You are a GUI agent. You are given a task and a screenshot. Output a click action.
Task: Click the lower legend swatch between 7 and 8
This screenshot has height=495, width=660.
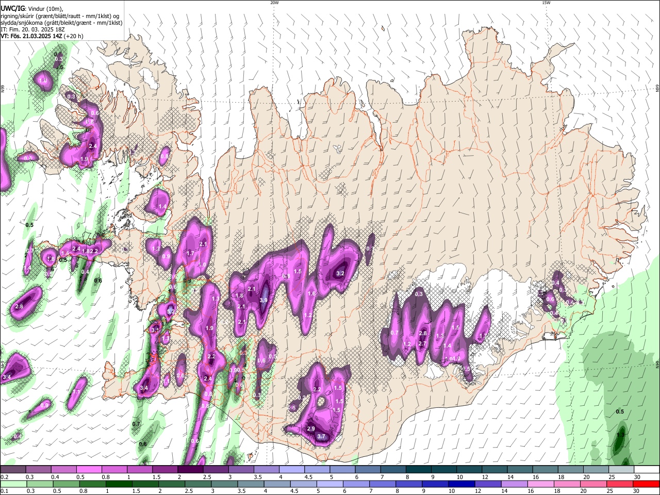[382, 484]
